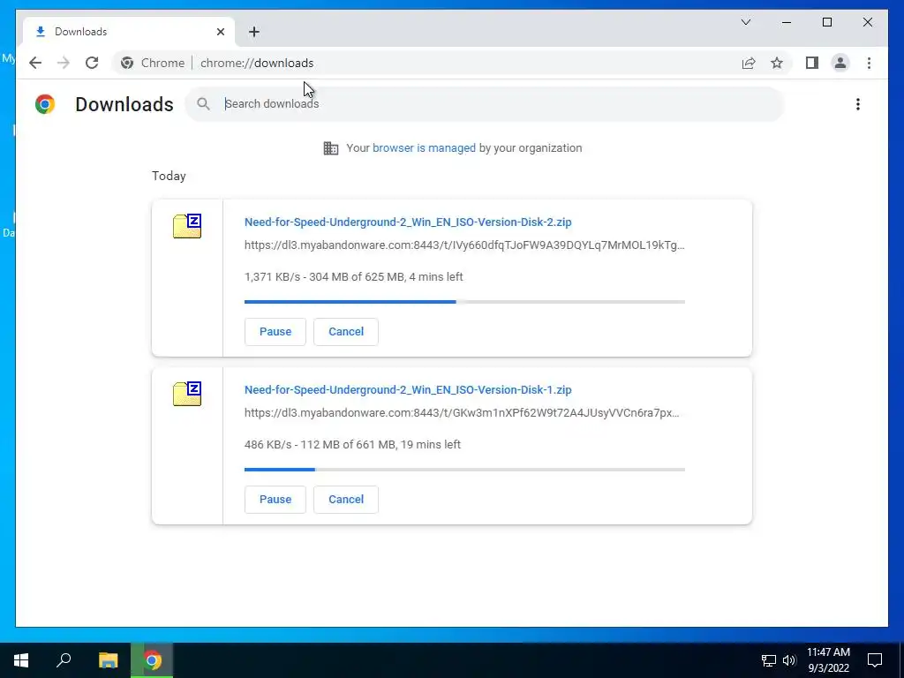Image resolution: width=904 pixels, height=678 pixels.
Task: Pause the Disk-1 zip download
Action: pos(275,500)
